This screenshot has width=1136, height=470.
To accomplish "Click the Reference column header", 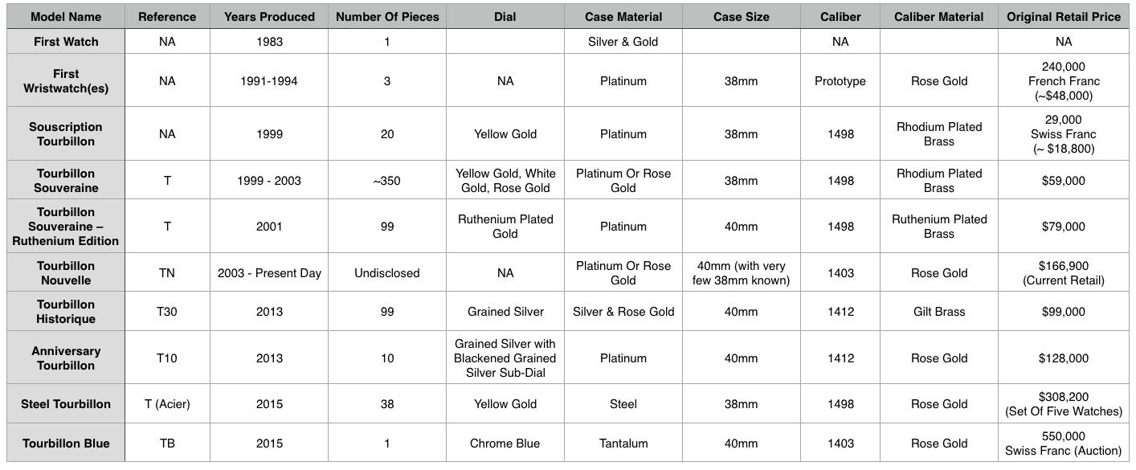I will (x=167, y=17).
